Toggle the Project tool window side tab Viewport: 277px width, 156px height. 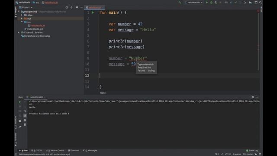click(x=16, y=12)
